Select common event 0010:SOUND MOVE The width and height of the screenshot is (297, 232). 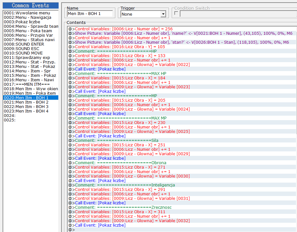[31, 53]
